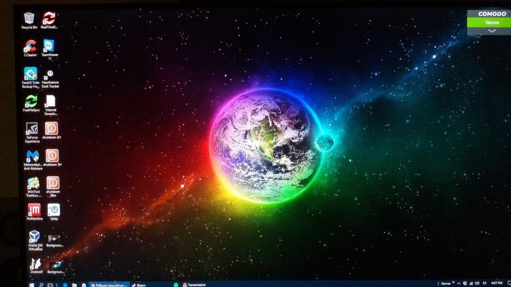
Task: Select the shutdown 30m shortcut
Action: (53, 188)
